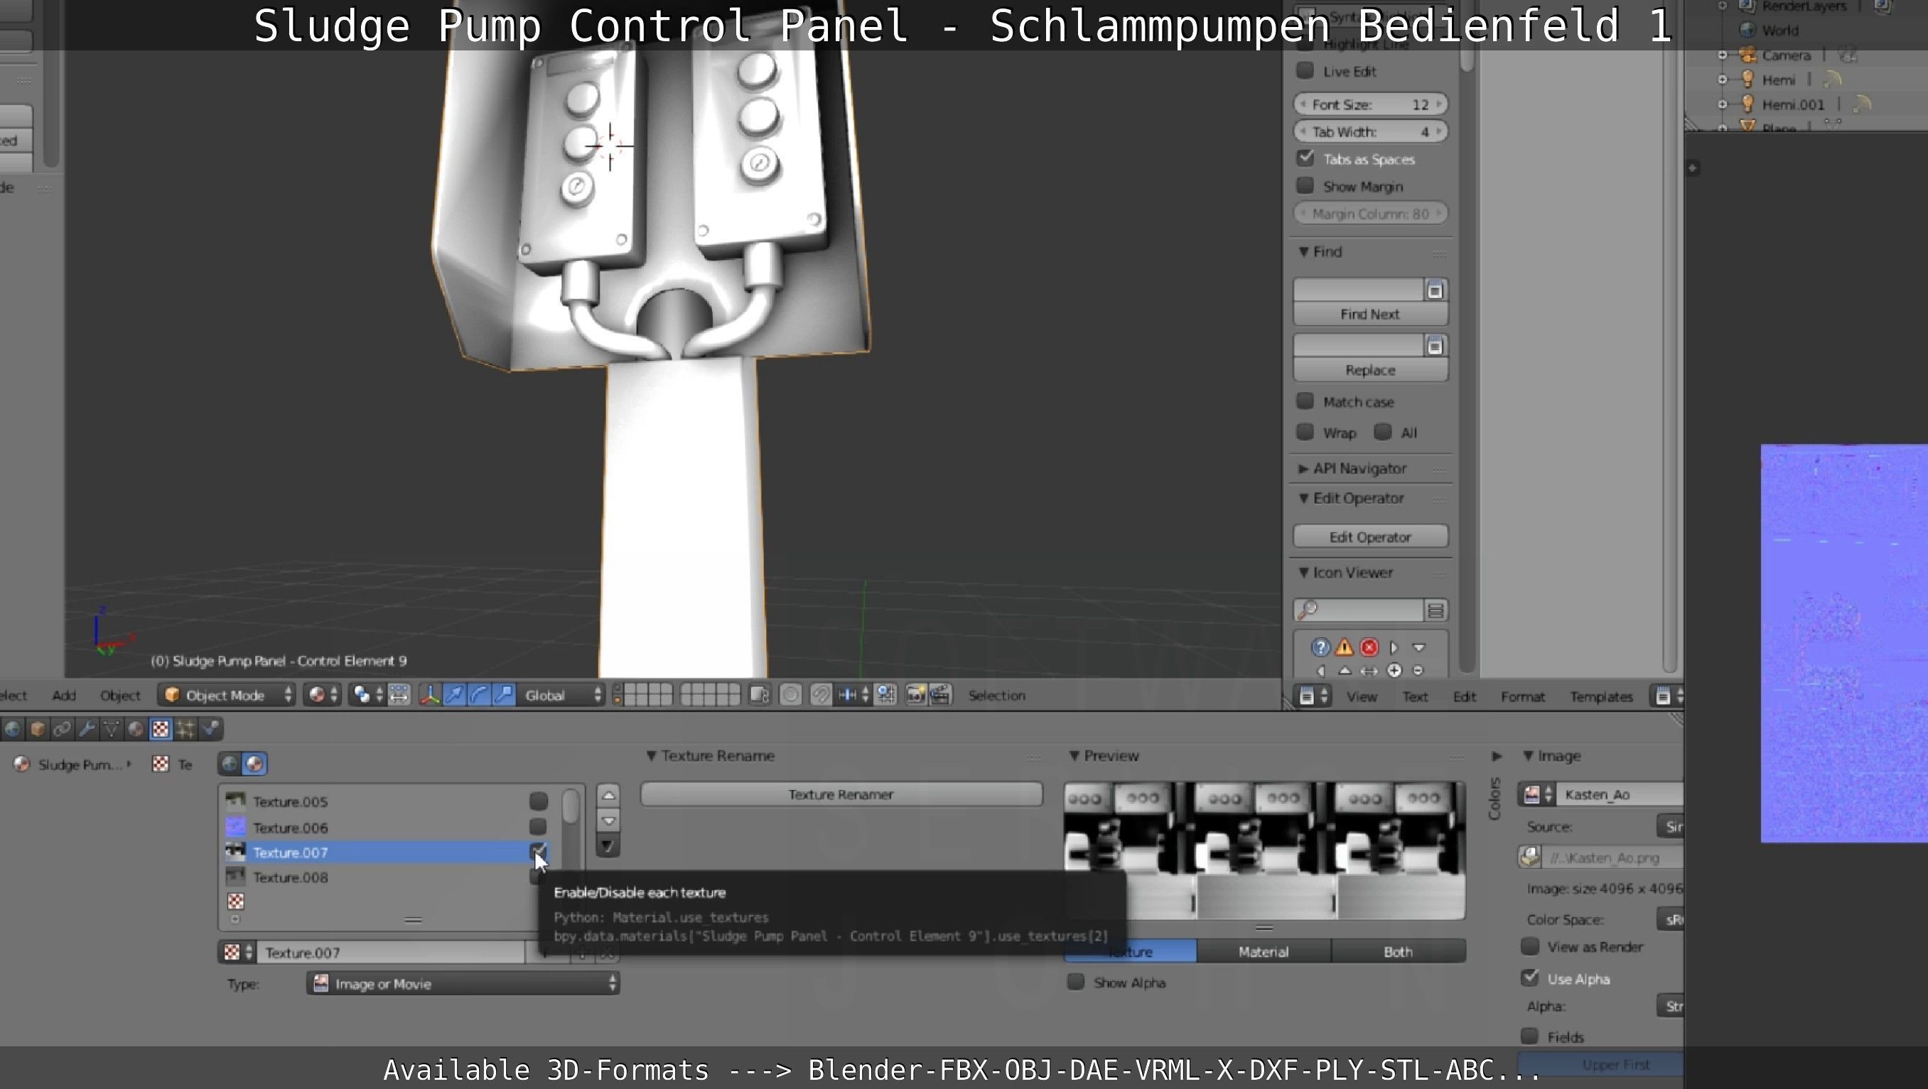Click the warning triangle icon in Icon Viewer

1345,647
